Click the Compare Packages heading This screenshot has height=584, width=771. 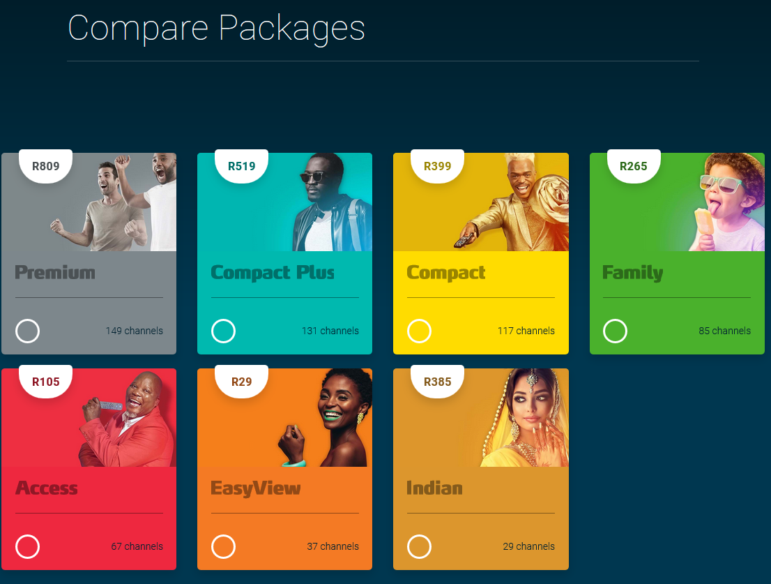[216, 29]
